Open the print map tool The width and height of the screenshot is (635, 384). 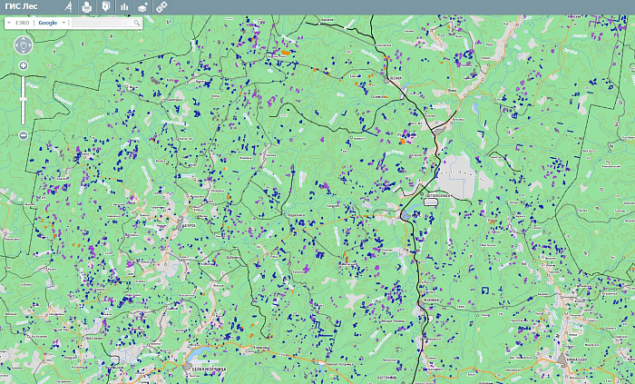[x=87, y=7]
